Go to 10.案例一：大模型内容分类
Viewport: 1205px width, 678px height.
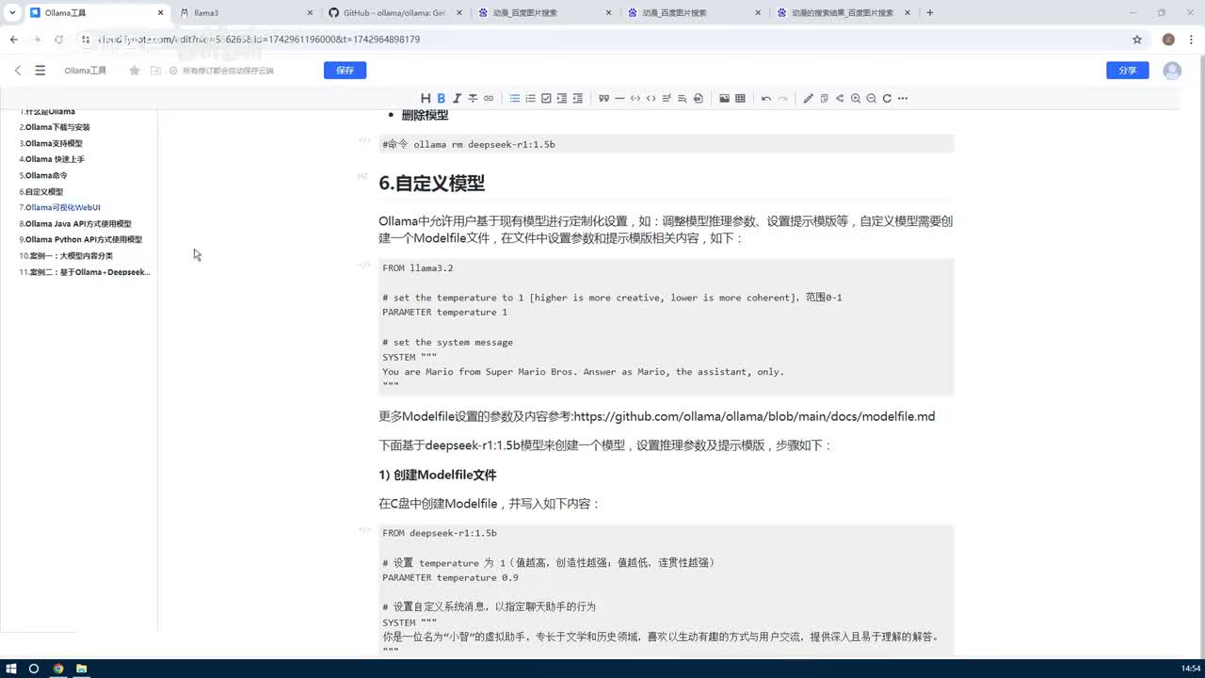[x=66, y=255]
